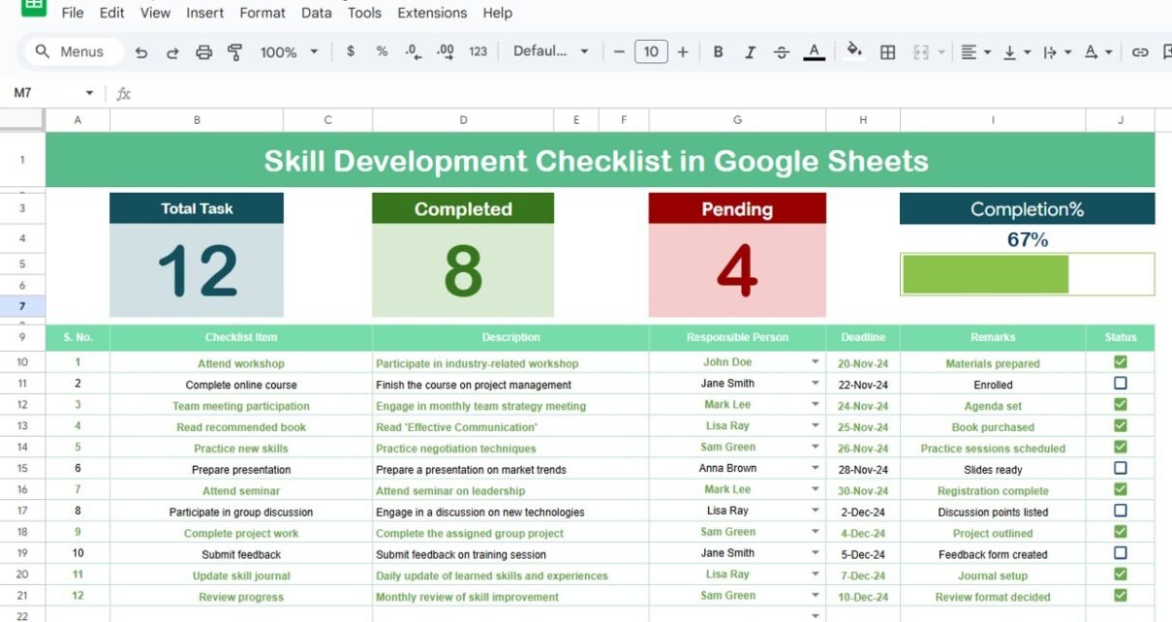Open vertical align options
Viewport: 1172px width, 622px height.
(1016, 52)
